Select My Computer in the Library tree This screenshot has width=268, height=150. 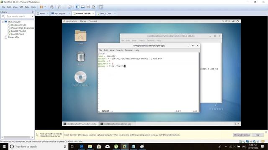14,22
